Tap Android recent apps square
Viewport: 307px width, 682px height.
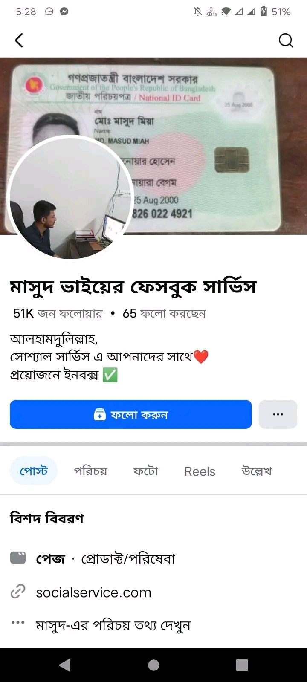click(242, 665)
